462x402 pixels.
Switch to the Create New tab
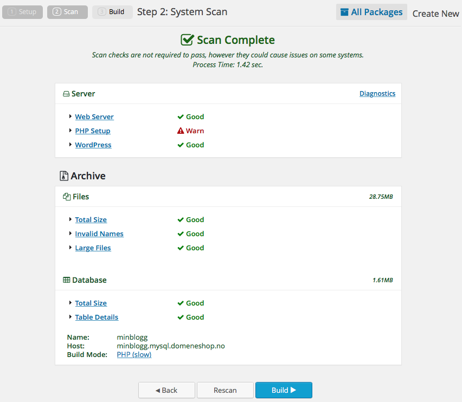click(435, 14)
